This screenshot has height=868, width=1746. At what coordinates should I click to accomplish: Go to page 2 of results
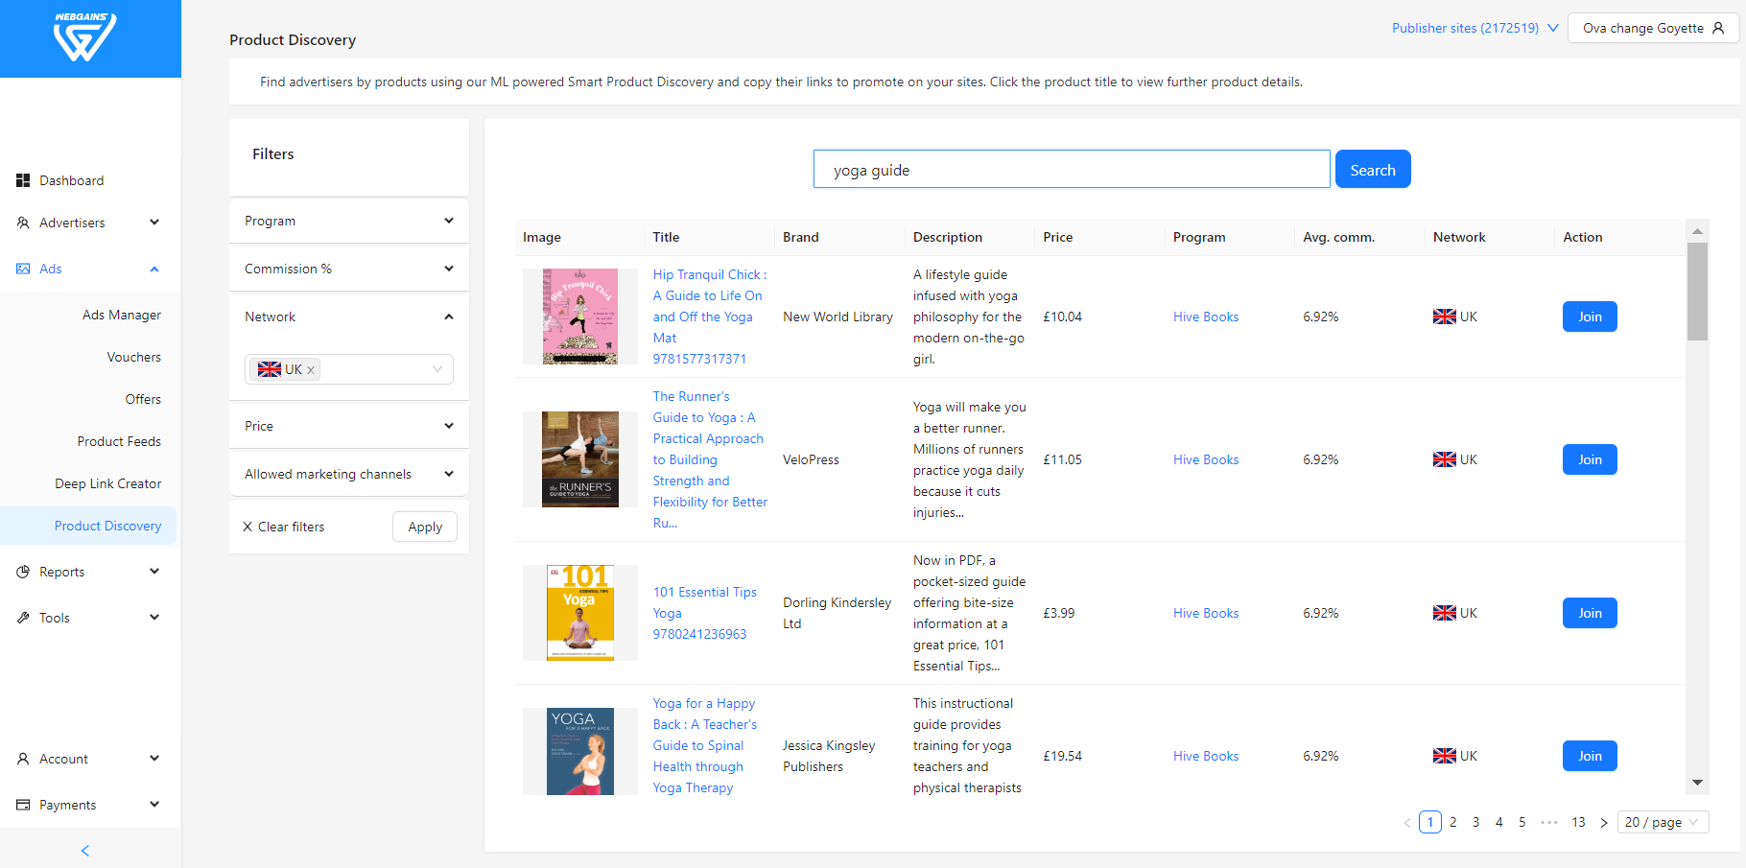(1452, 822)
